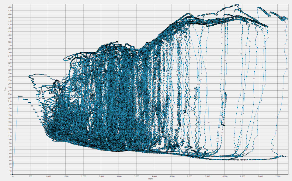Click the data point at the chart origin
This screenshot has height=181, width=292.
12,174
